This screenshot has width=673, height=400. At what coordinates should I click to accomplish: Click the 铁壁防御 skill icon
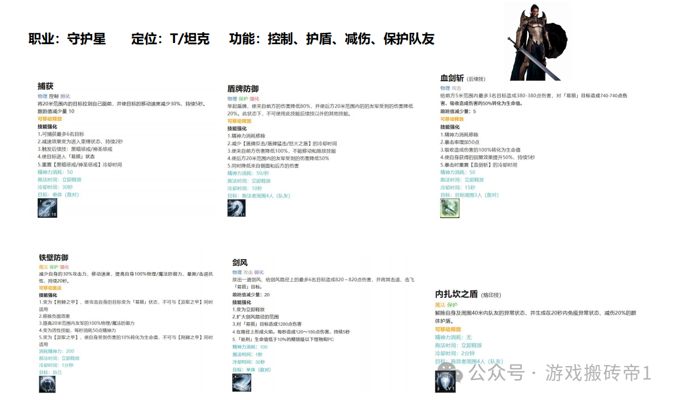tap(47, 384)
